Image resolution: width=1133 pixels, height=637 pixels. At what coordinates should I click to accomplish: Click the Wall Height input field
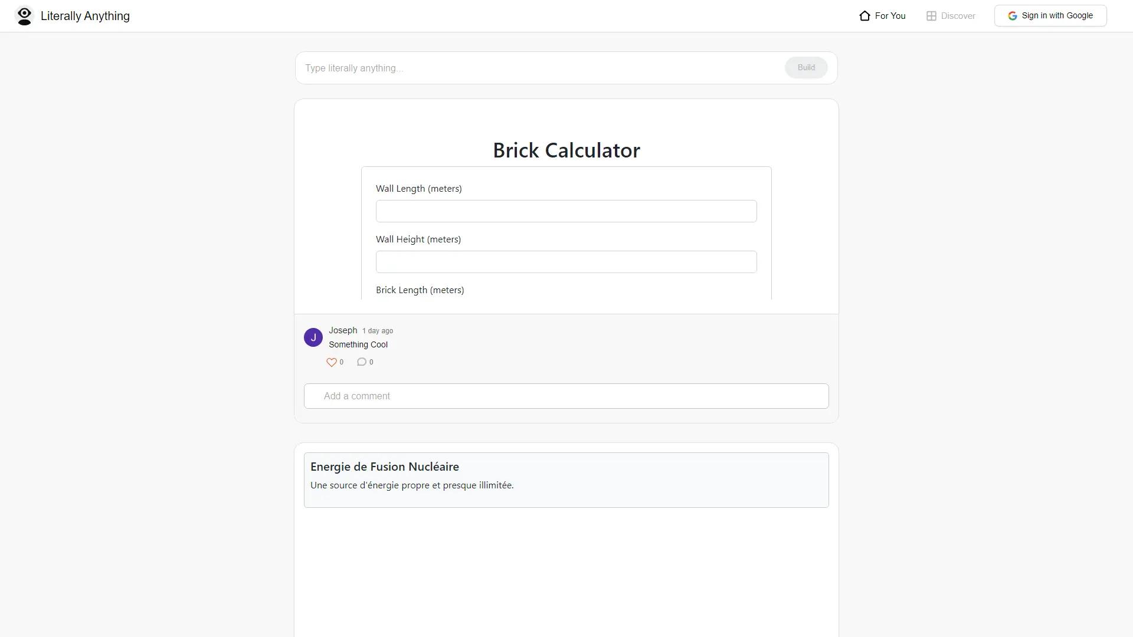tap(566, 262)
